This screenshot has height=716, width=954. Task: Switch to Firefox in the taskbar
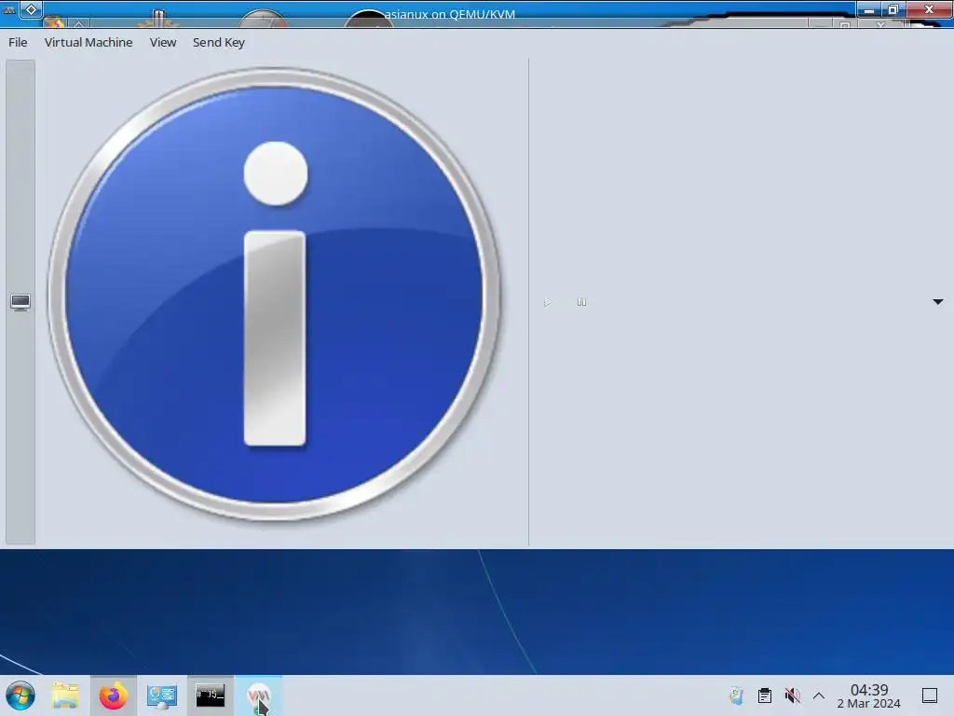pyautogui.click(x=113, y=695)
